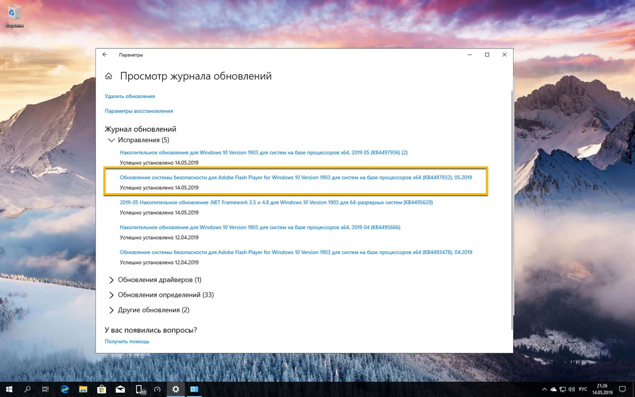The height and width of the screenshot is (397, 635).
Task: Click the Получить помощь link
Action: pyautogui.click(x=127, y=341)
